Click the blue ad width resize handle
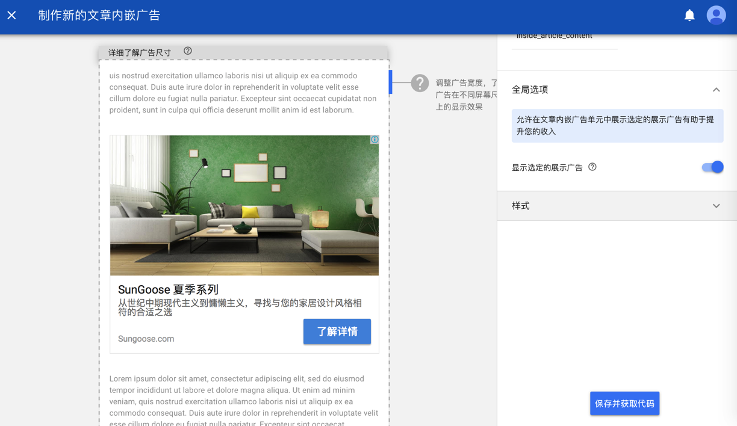This screenshot has width=737, height=426. [x=391, y=82]
